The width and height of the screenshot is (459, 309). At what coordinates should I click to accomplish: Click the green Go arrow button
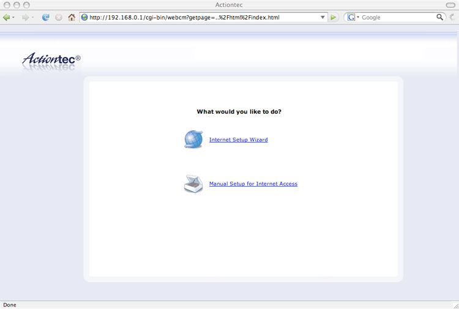click(333, 18)
